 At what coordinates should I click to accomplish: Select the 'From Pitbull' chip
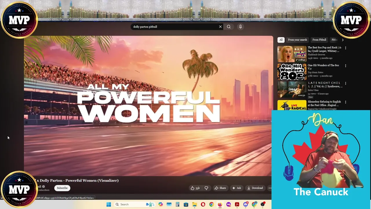point(319,40)
